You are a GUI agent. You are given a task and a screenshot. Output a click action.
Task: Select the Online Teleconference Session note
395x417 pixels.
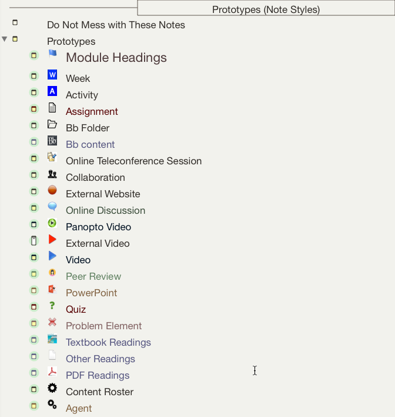[133, 161]
